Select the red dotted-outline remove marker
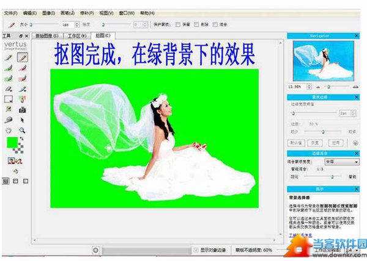The height and width of the screenshot is (261, 367). pyautogui.click(x=22, y=79)
